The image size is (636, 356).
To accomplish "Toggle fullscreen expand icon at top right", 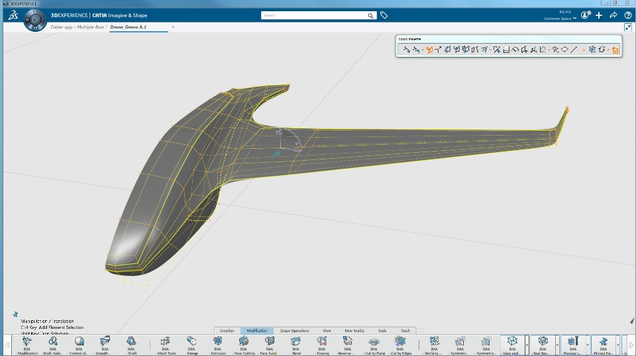I will click(x=628, y=28).
